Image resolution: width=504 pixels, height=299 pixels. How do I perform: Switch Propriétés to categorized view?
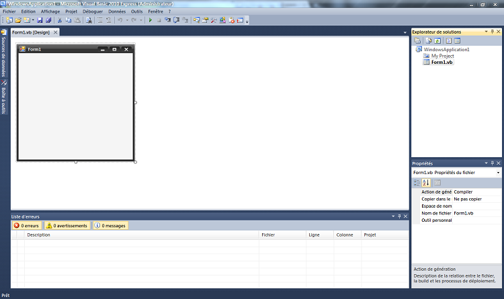(417, 183)
